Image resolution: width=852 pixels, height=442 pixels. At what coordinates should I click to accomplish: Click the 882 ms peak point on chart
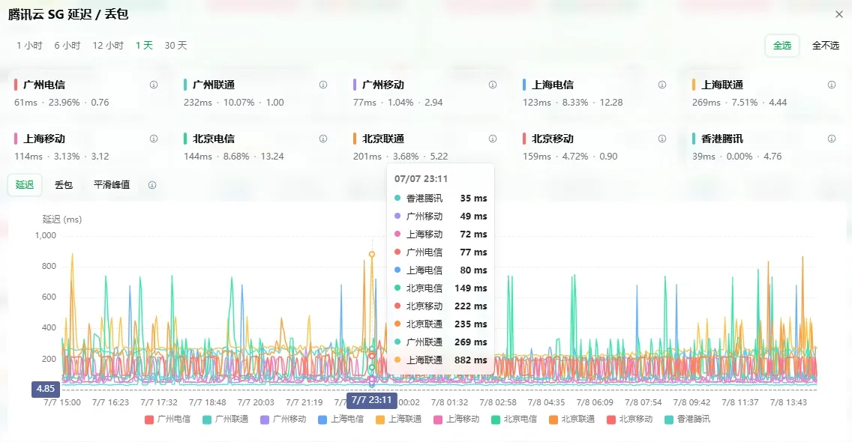click(372, 254)
